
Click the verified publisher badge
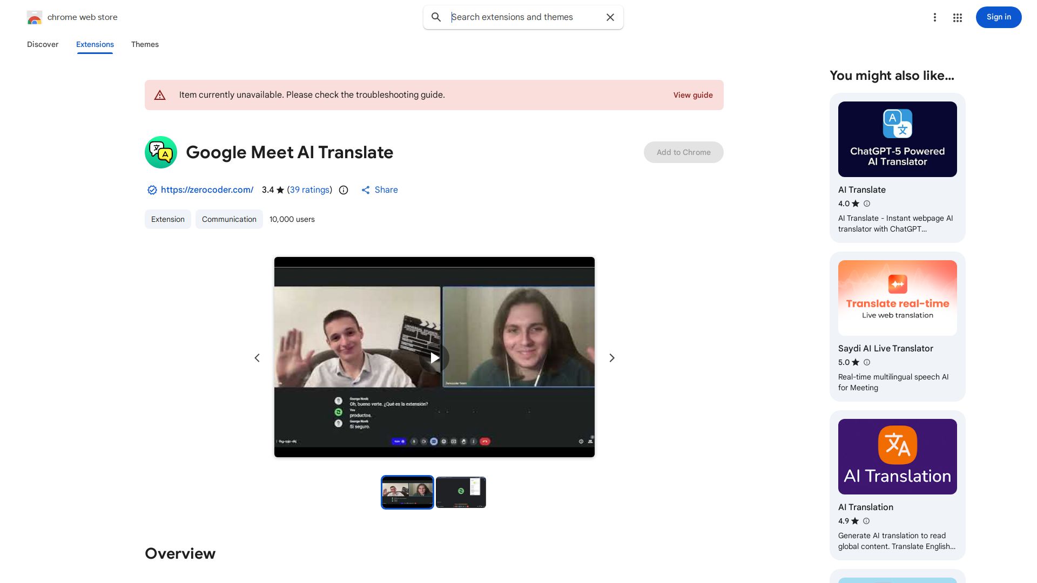[x=152, y=189]
